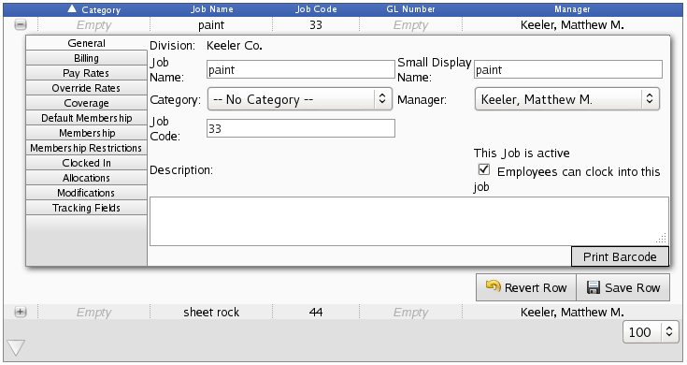Open the Membership Restrictions tab

coord(86,148)
